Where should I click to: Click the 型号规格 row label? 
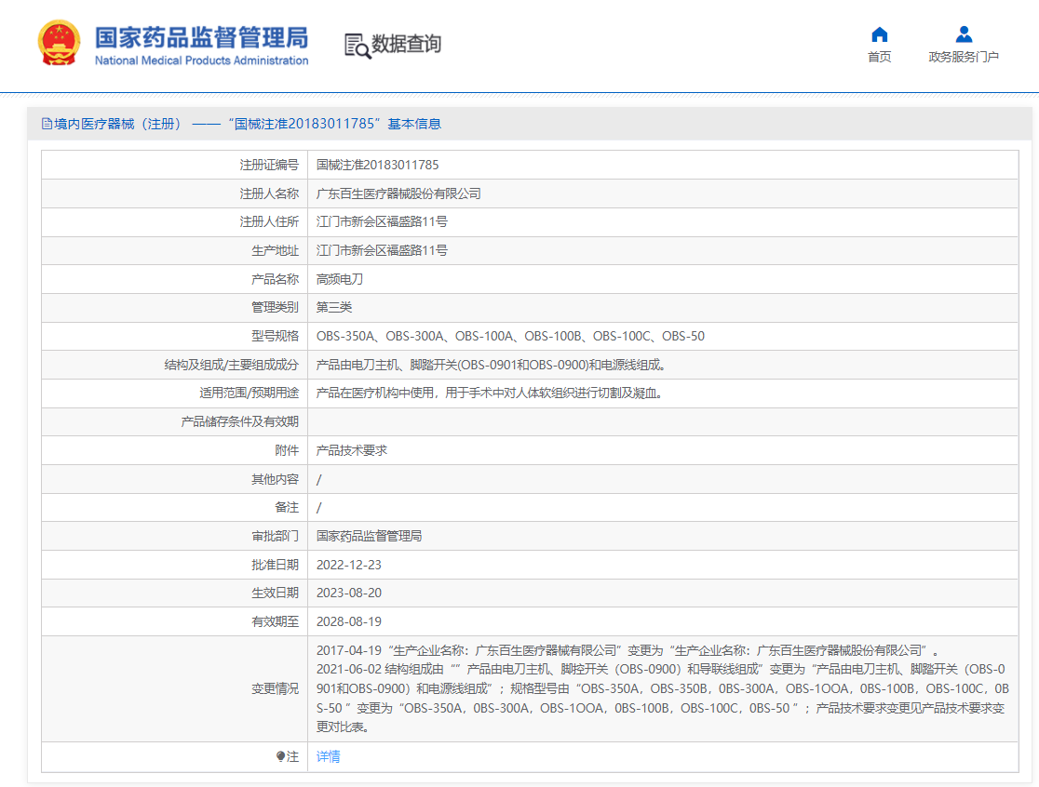click(x=275, y=336)
